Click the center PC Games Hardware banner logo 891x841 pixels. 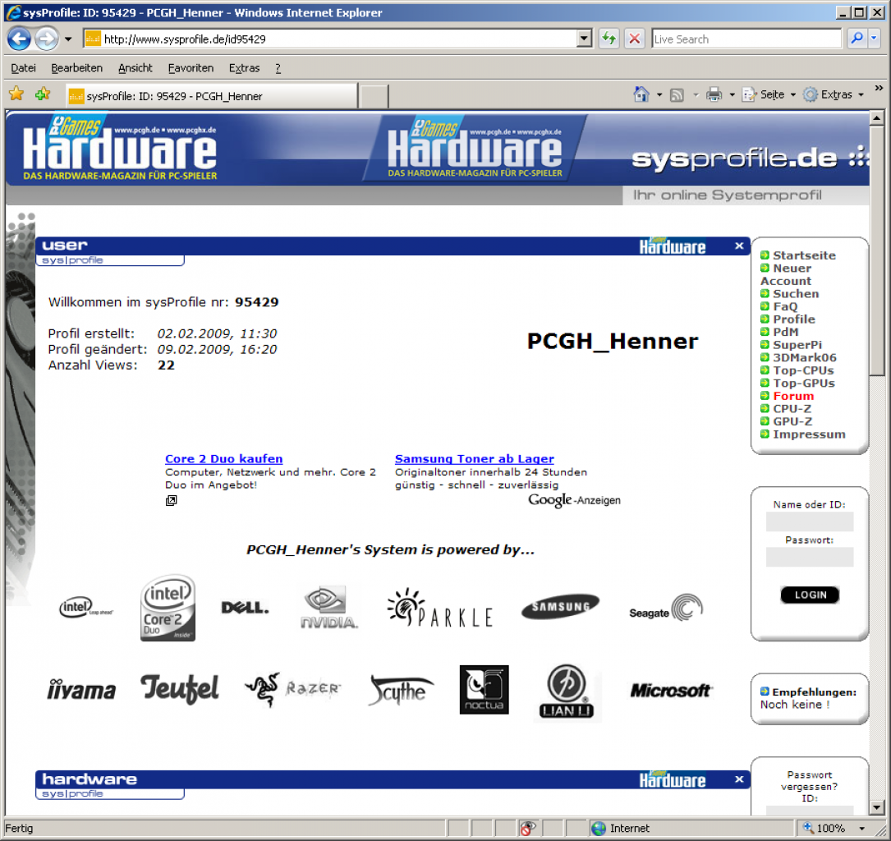click(475, 148)
